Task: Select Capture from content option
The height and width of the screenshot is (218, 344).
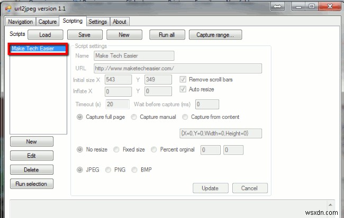Action: 185,117
